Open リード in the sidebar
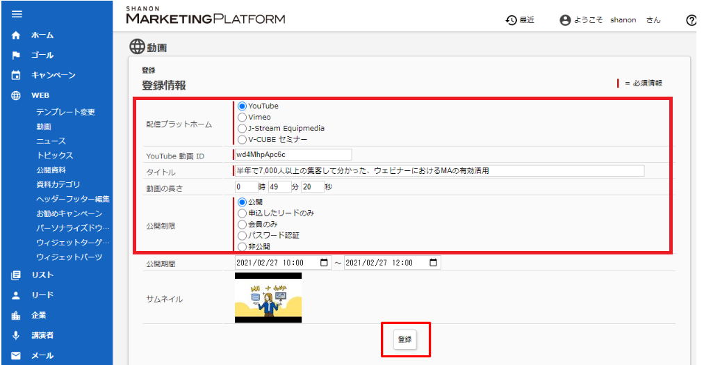Image resolution: width=704 pixels, height=365 pixels. (42, 295)
